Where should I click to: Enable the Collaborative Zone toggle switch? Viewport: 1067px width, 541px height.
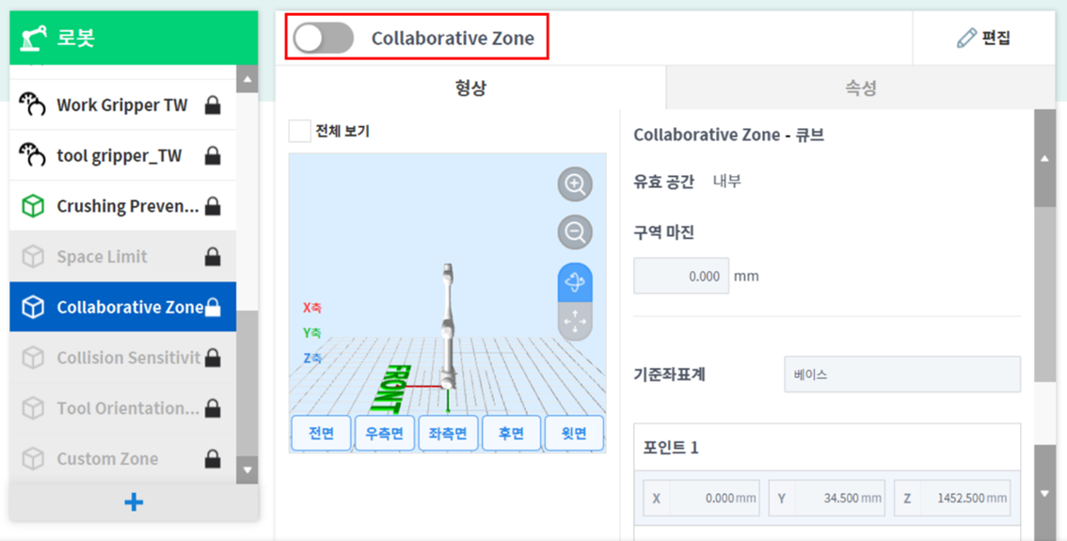coord(323,38)
